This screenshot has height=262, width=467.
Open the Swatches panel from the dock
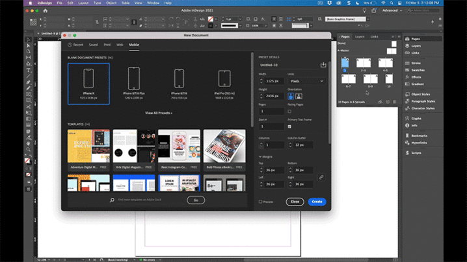click(x=416, y=70)
